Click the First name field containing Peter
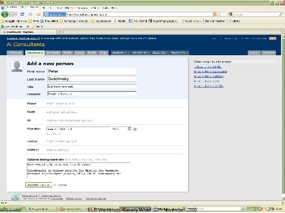 tap(92, 71)
